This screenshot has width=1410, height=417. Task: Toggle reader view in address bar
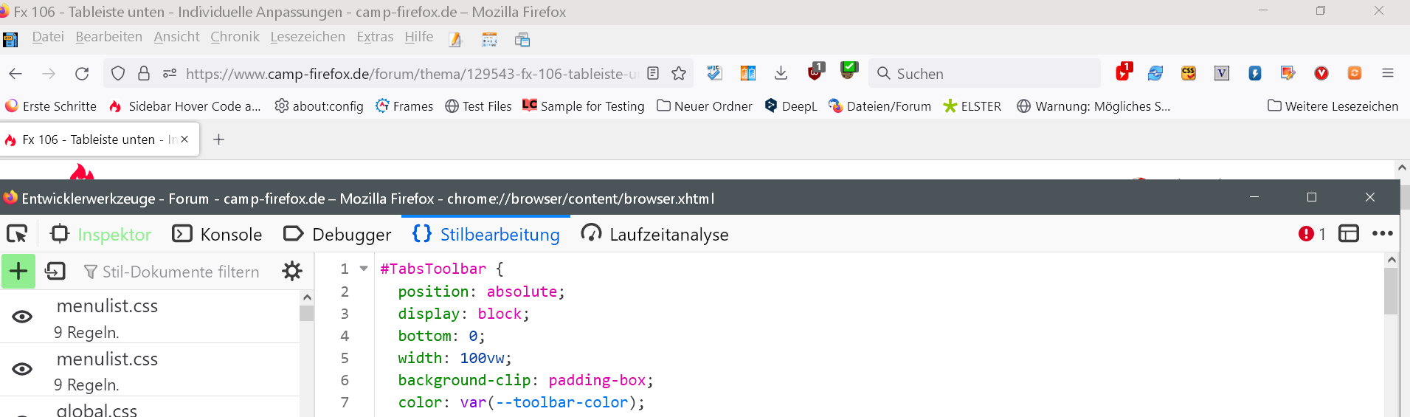click(x=653, y=74)
